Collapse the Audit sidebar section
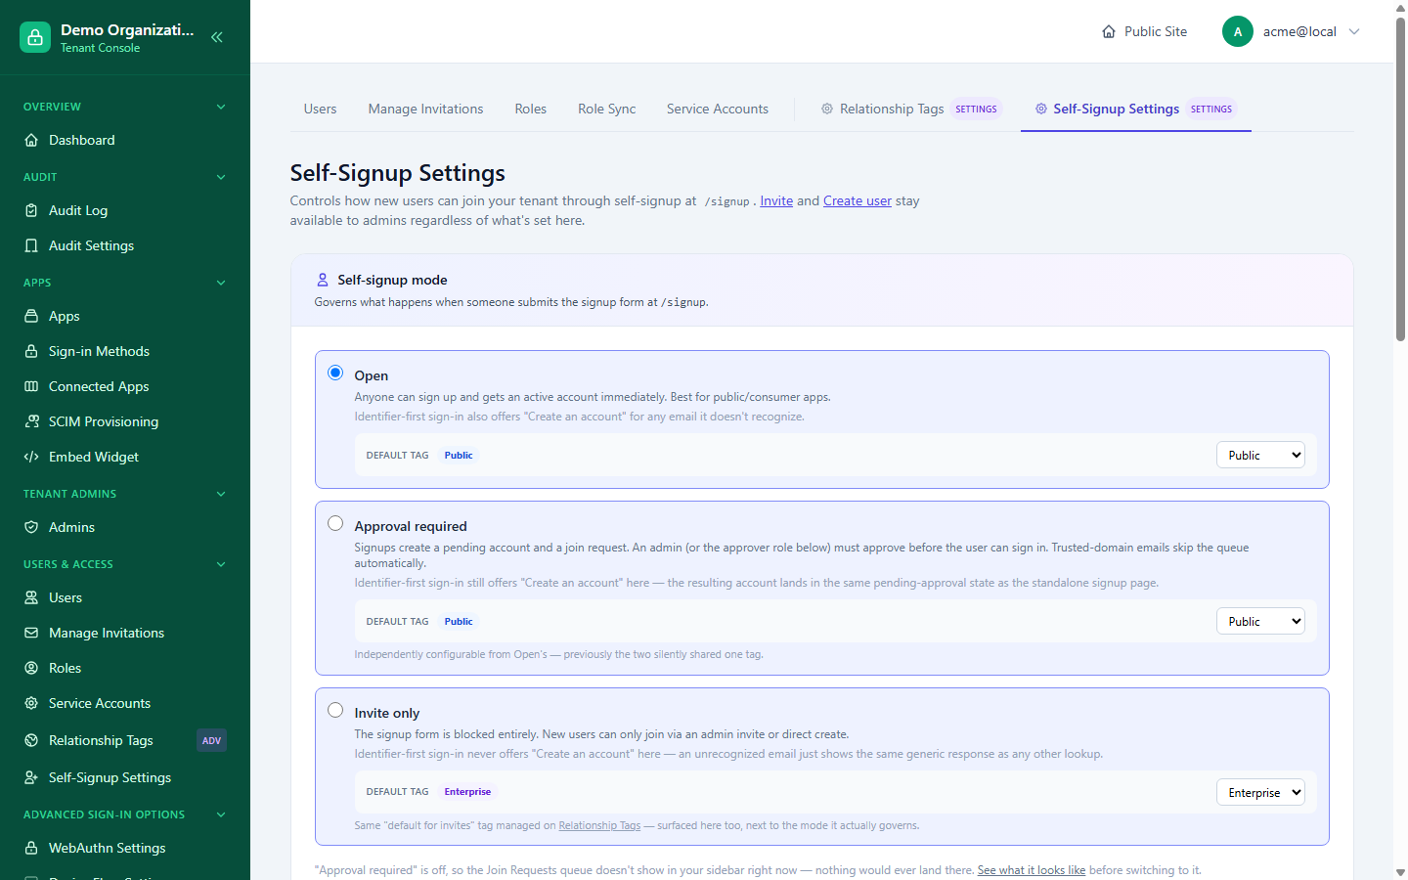 pos(221,177)
